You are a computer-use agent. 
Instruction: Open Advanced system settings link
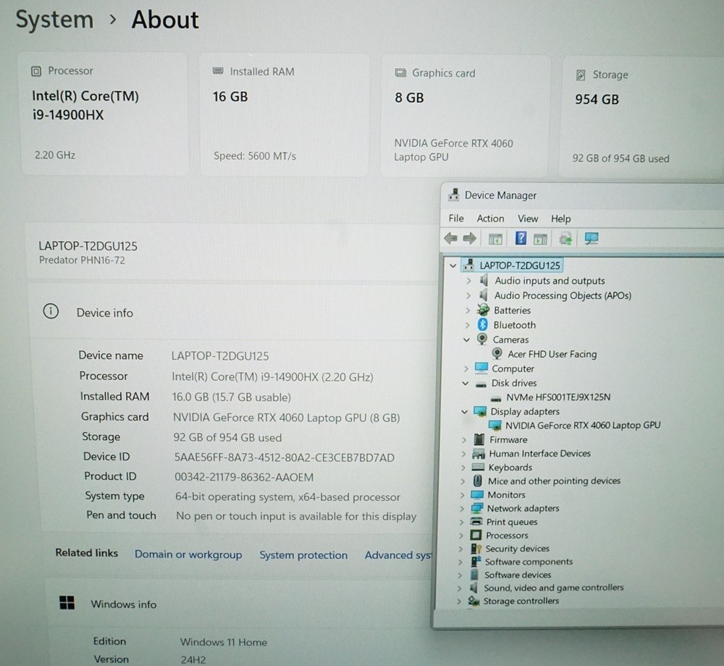(x=398, y=555)
